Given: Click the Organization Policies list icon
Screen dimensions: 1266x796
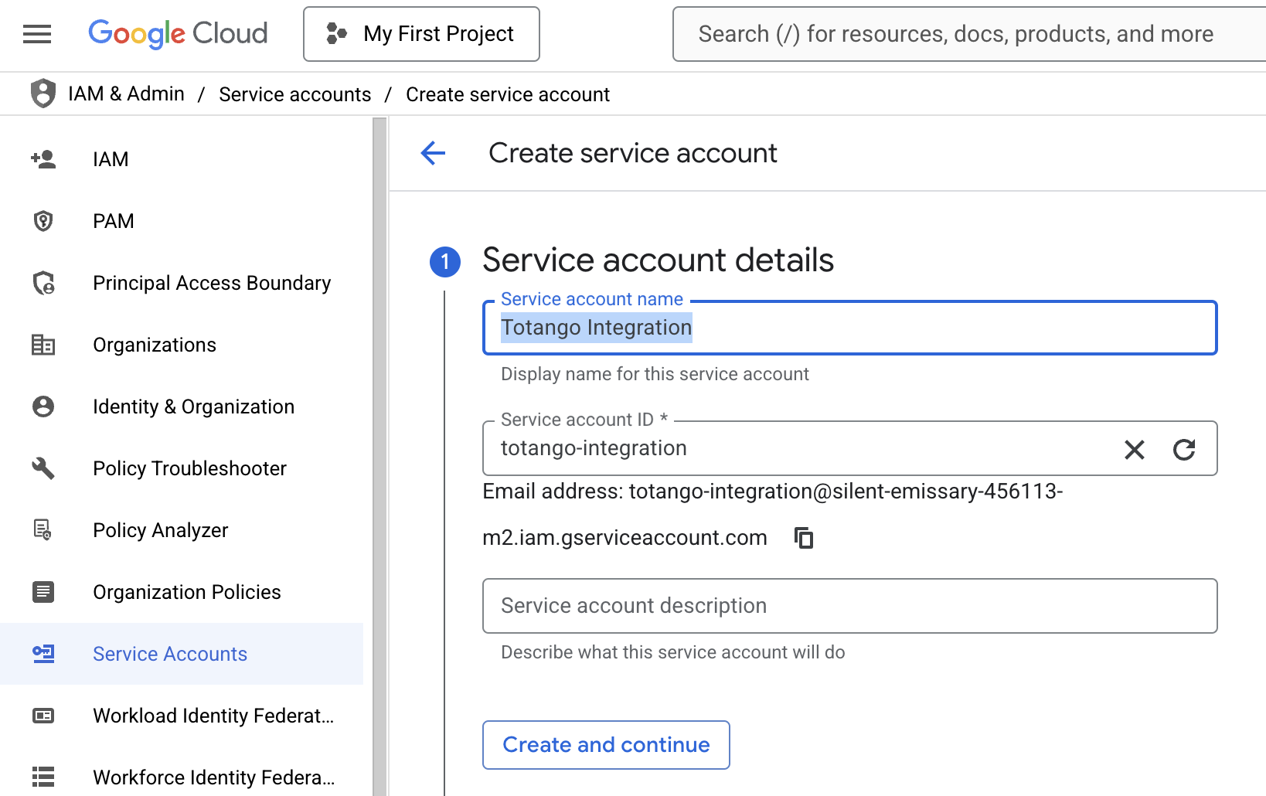Looking at the screenshot, I should pyautogui.click(x=43, y=592).
